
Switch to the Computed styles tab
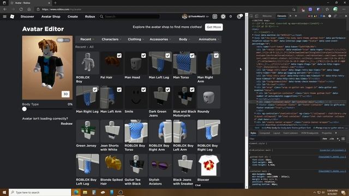264,133
